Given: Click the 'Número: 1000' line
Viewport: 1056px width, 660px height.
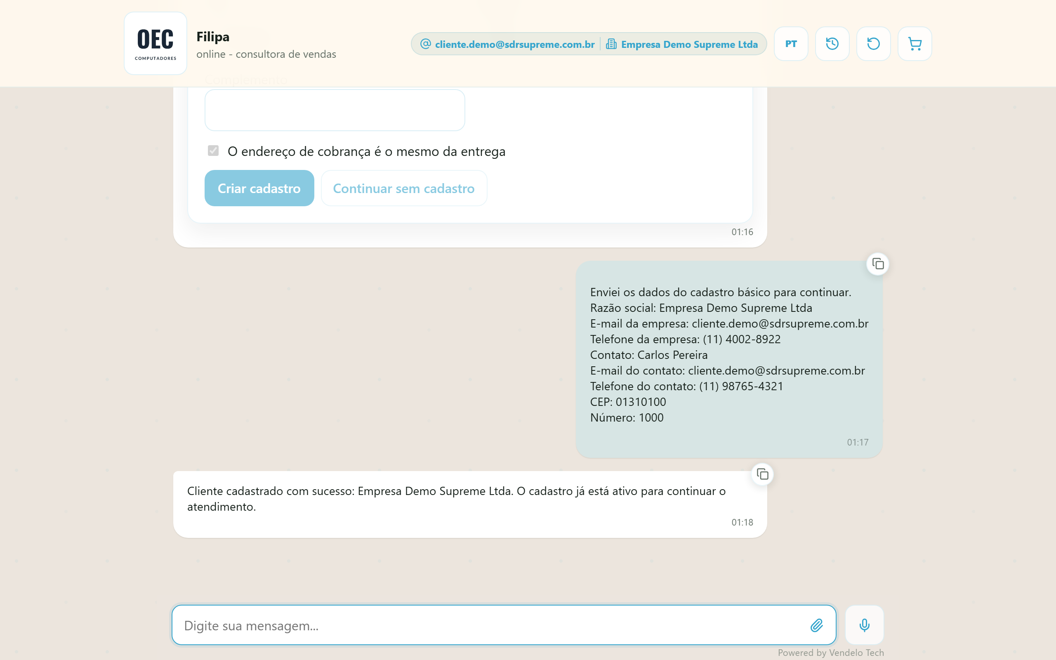Looking at the screenshot, I should [x=627, y=417].
